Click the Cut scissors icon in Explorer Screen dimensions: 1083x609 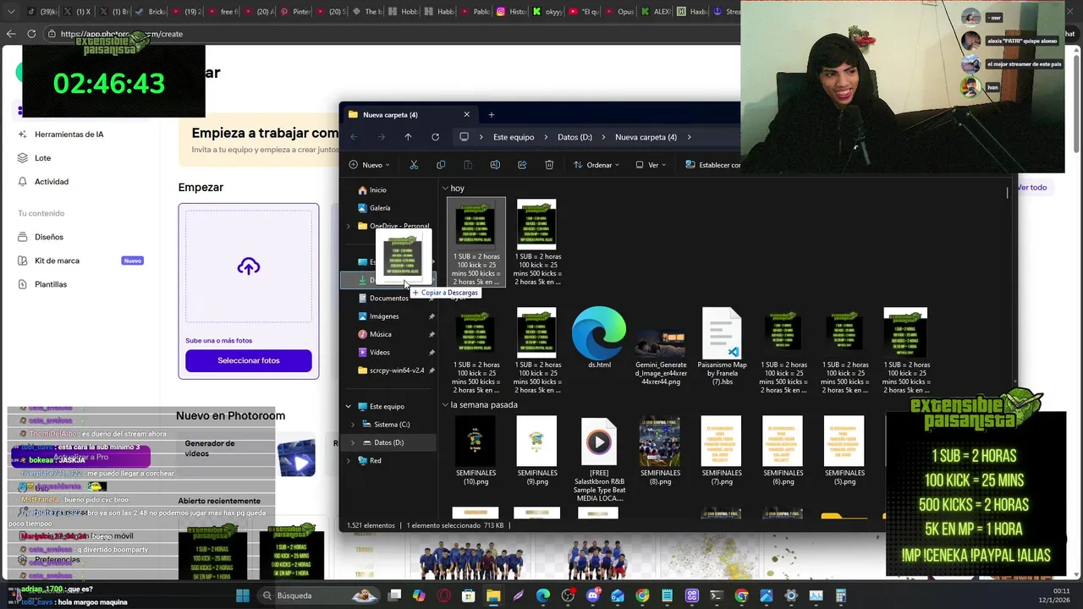tap(414, 165)
